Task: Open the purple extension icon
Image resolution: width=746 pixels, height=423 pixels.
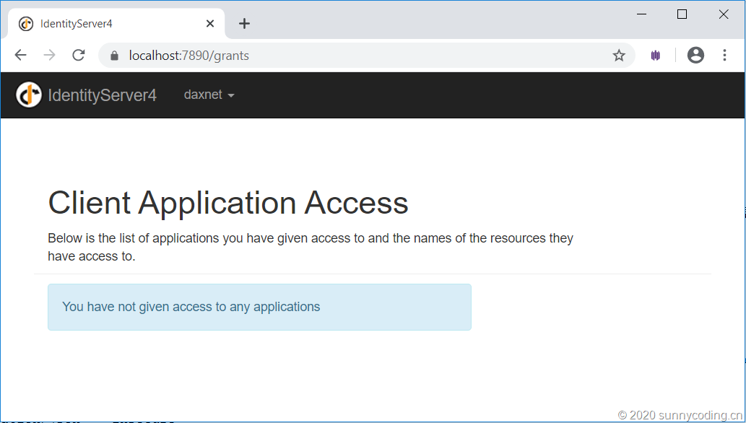Action: [x=656, y=56]
